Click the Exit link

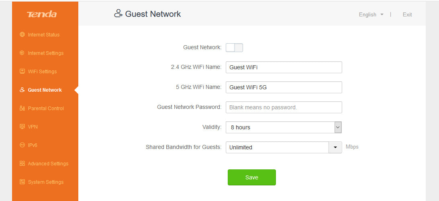pyautogui.click(x=407, y=15)
